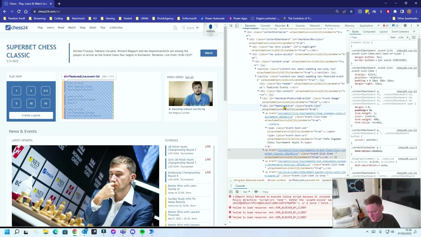Open the console 'top' context dropdown
Image resolution: width=421 pixels, height=237 pixels.
[246, 192]
